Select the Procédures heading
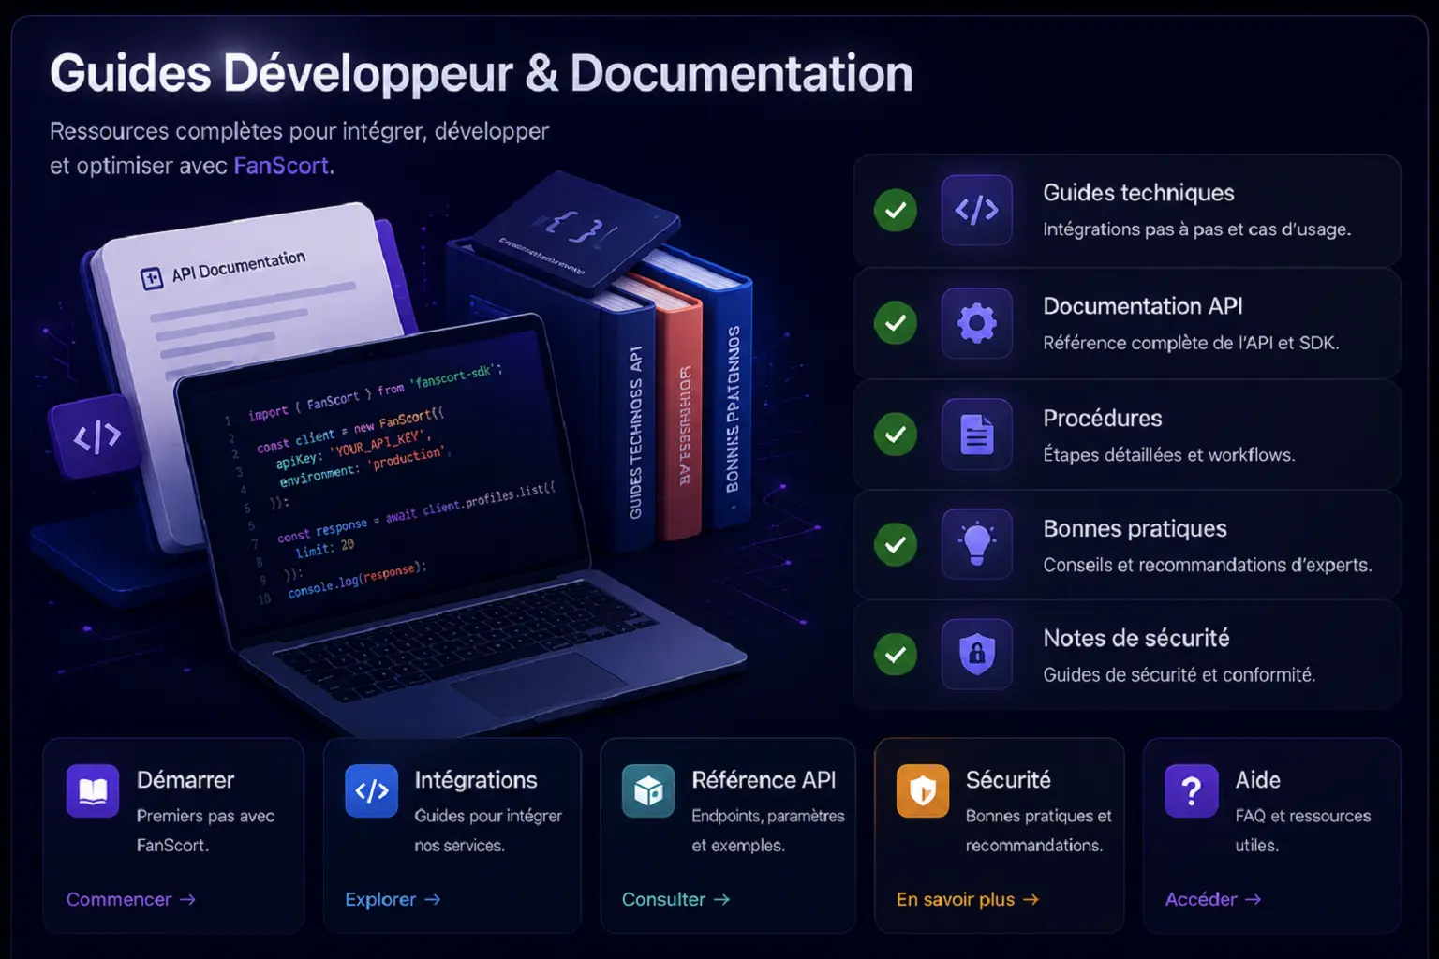Screen dimensions: 1439x959 coord(1103,419)
